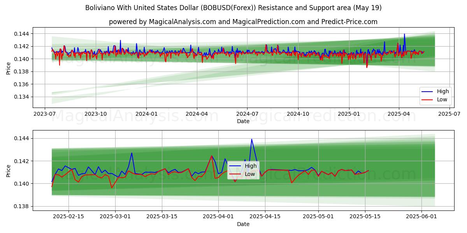Select the 'Price' y-axis label of the upper chart
467x233 pixels.
(x=9, y=68)
